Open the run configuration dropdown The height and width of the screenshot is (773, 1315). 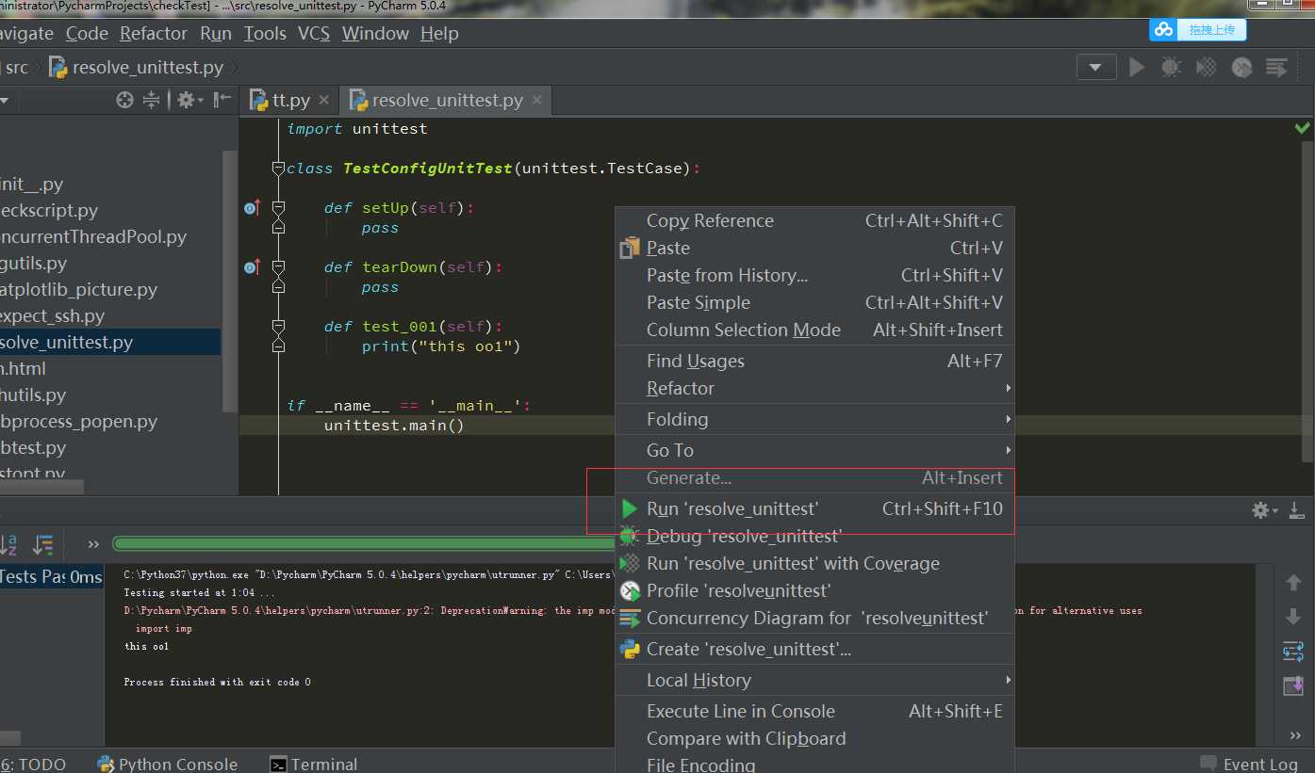(1096, 67)
